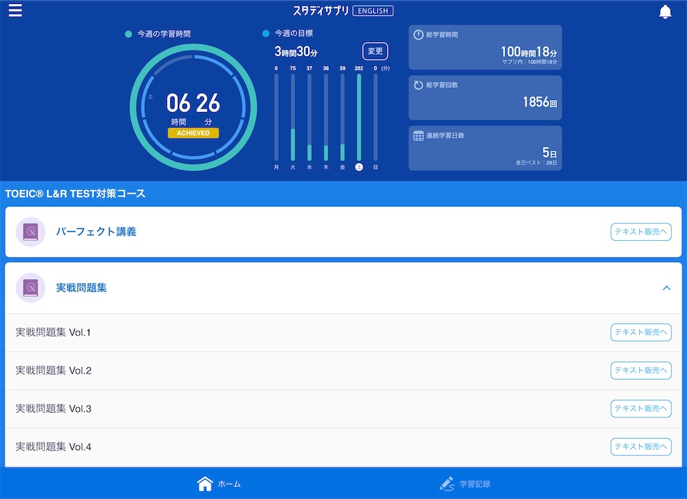This screenshot has height=499, width=687.
Task: Open the 連続学習日数 5日 card
Action: 485,148
